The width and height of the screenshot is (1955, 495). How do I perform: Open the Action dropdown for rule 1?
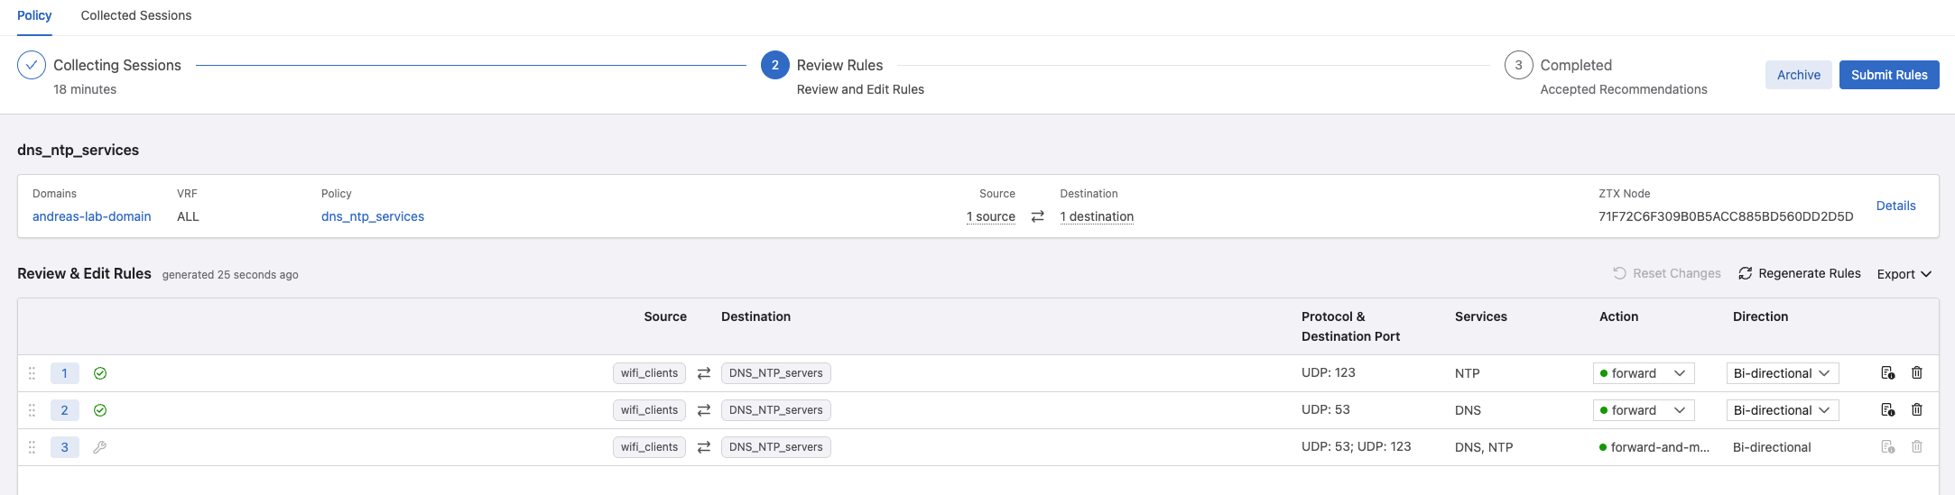point(1643,373)
